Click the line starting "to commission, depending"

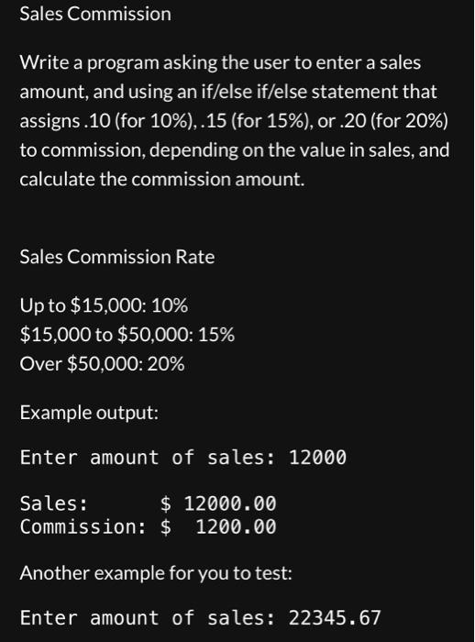pyautogui.click(x=235, y=150)
